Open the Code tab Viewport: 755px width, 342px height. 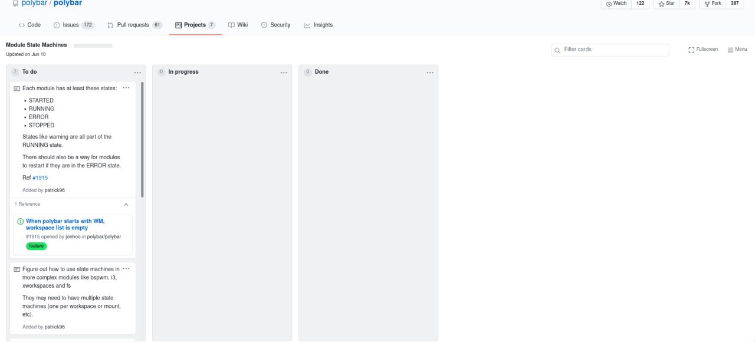click(x=29, y=25)
